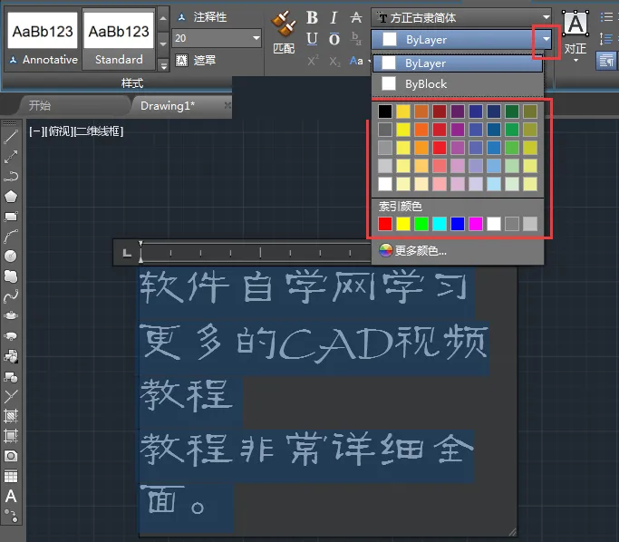Toggle the 注释性 annotative option

click(x=202, y=17)
